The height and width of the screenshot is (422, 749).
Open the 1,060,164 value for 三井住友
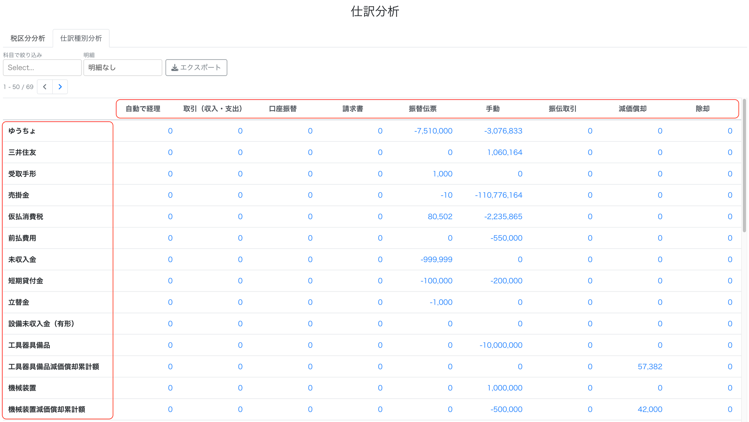(x=505, y=152)
